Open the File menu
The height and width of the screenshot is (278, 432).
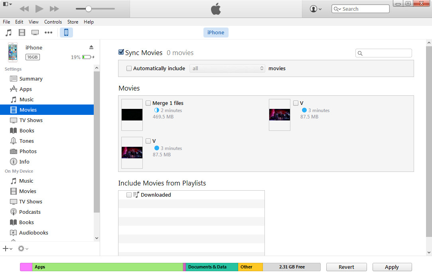pyautogui.click(x=6, y=22)
